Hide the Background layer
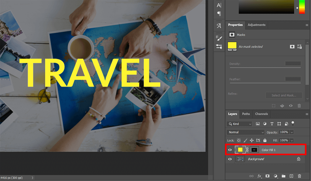Screen dimensions: 311x181 click(x=230, y=159)
